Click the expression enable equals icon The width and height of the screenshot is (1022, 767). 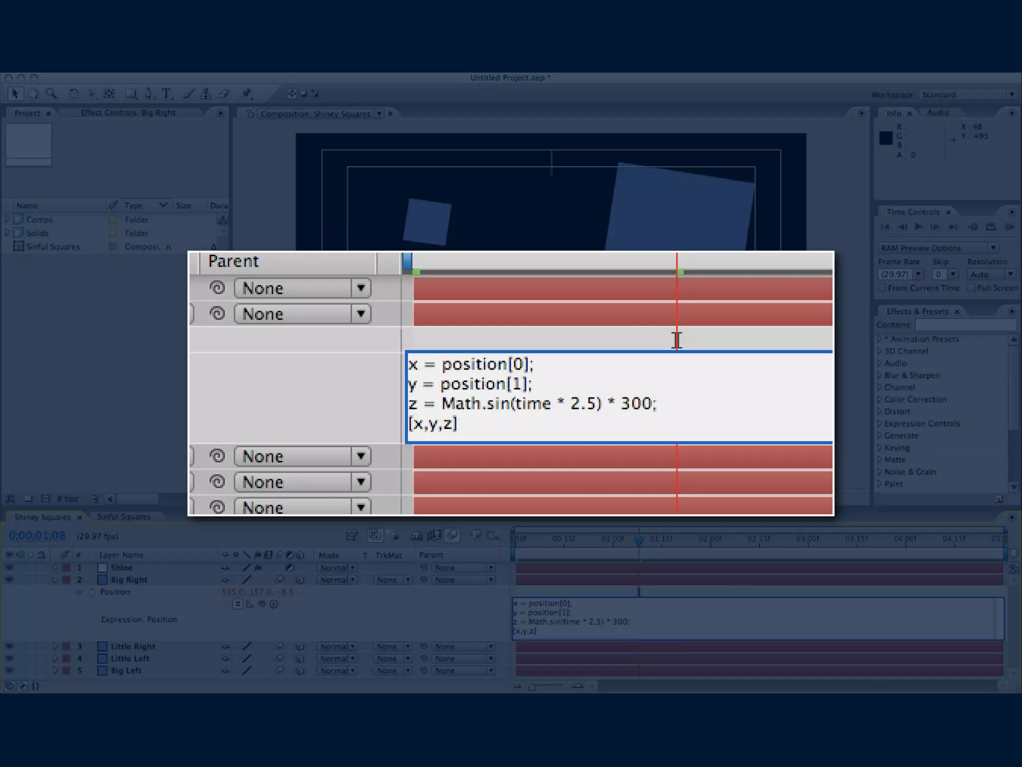pos(238,604)
